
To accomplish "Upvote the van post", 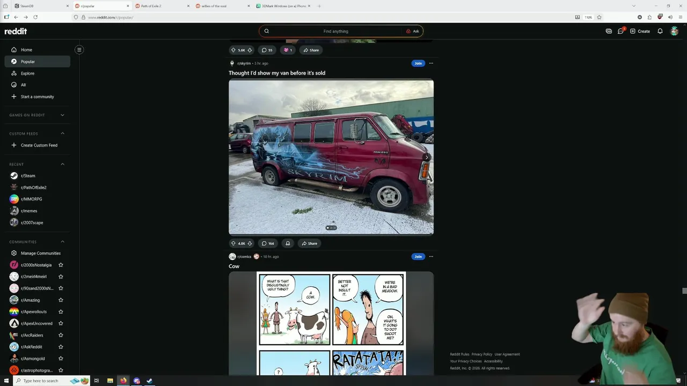I will pos(233,243).
